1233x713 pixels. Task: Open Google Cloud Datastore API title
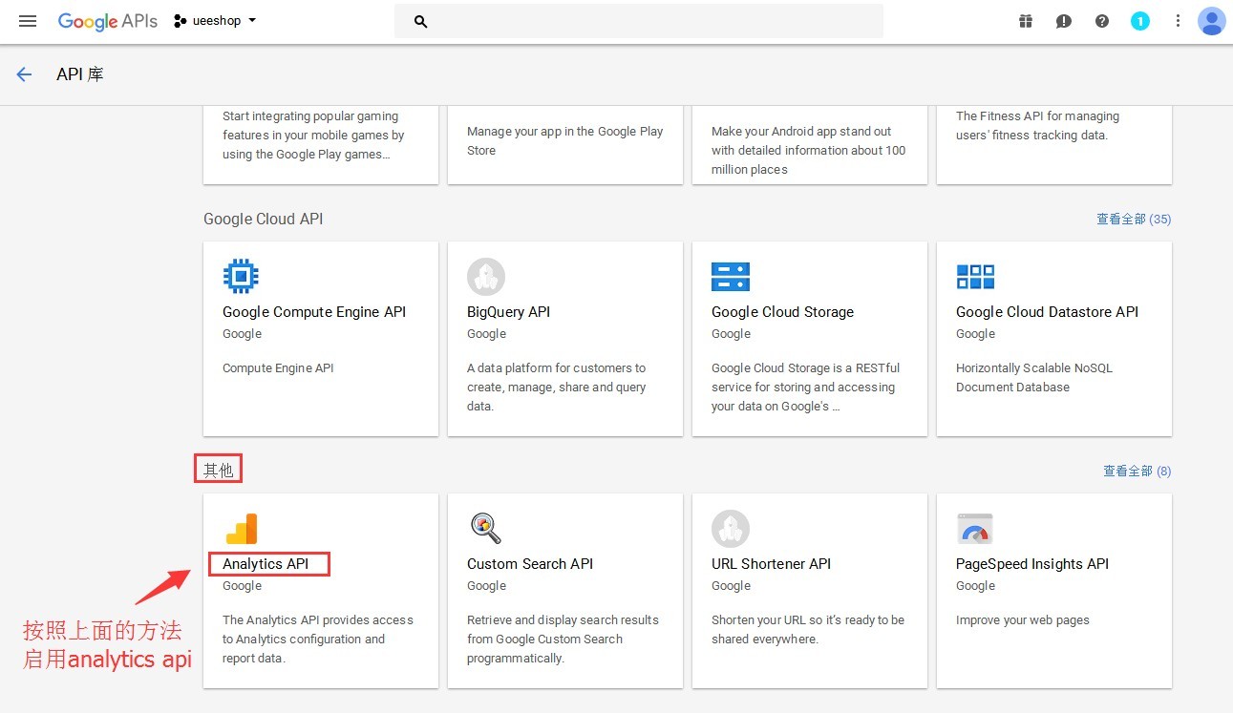tap(1047, 312)
